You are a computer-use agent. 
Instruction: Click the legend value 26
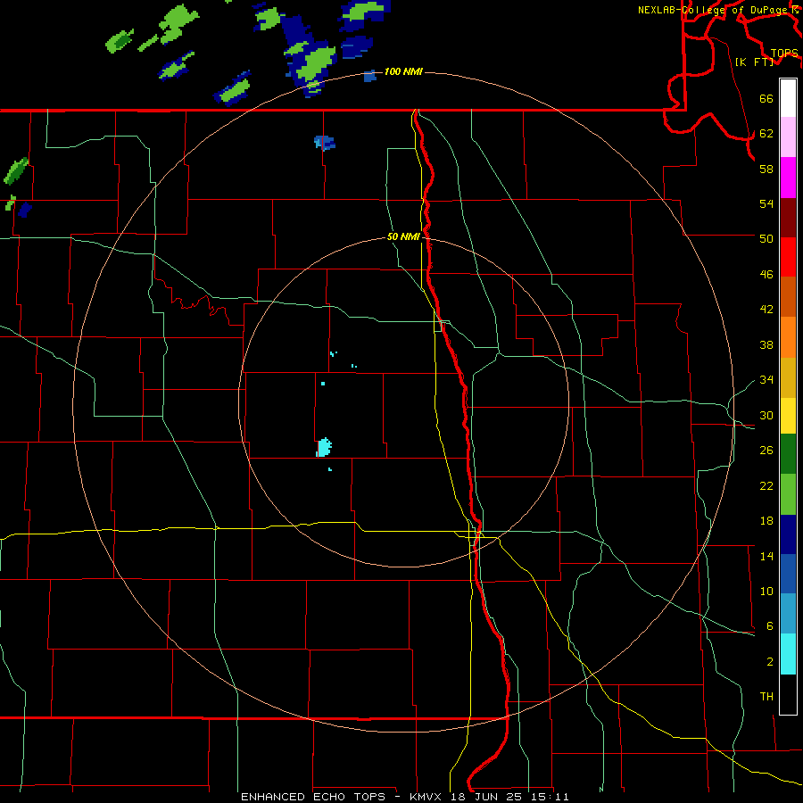[766, 451]
